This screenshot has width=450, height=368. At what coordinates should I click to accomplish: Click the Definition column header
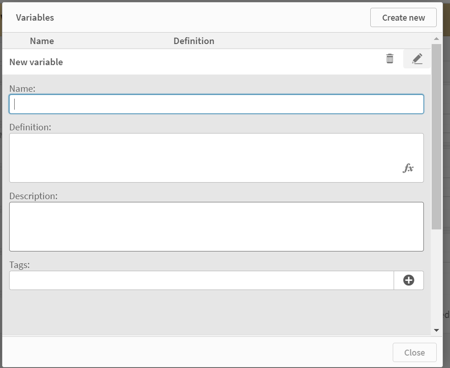[194, 41]
